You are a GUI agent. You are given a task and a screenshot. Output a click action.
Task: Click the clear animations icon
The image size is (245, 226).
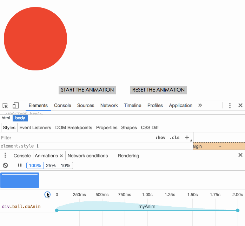pos(5,165)
